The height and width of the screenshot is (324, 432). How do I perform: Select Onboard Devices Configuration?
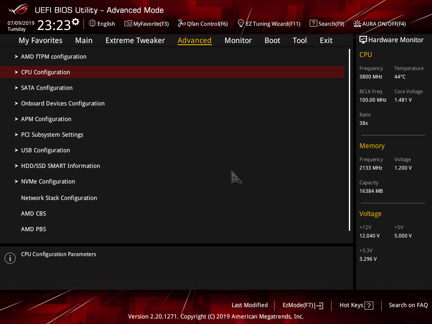tap(62, 103)
